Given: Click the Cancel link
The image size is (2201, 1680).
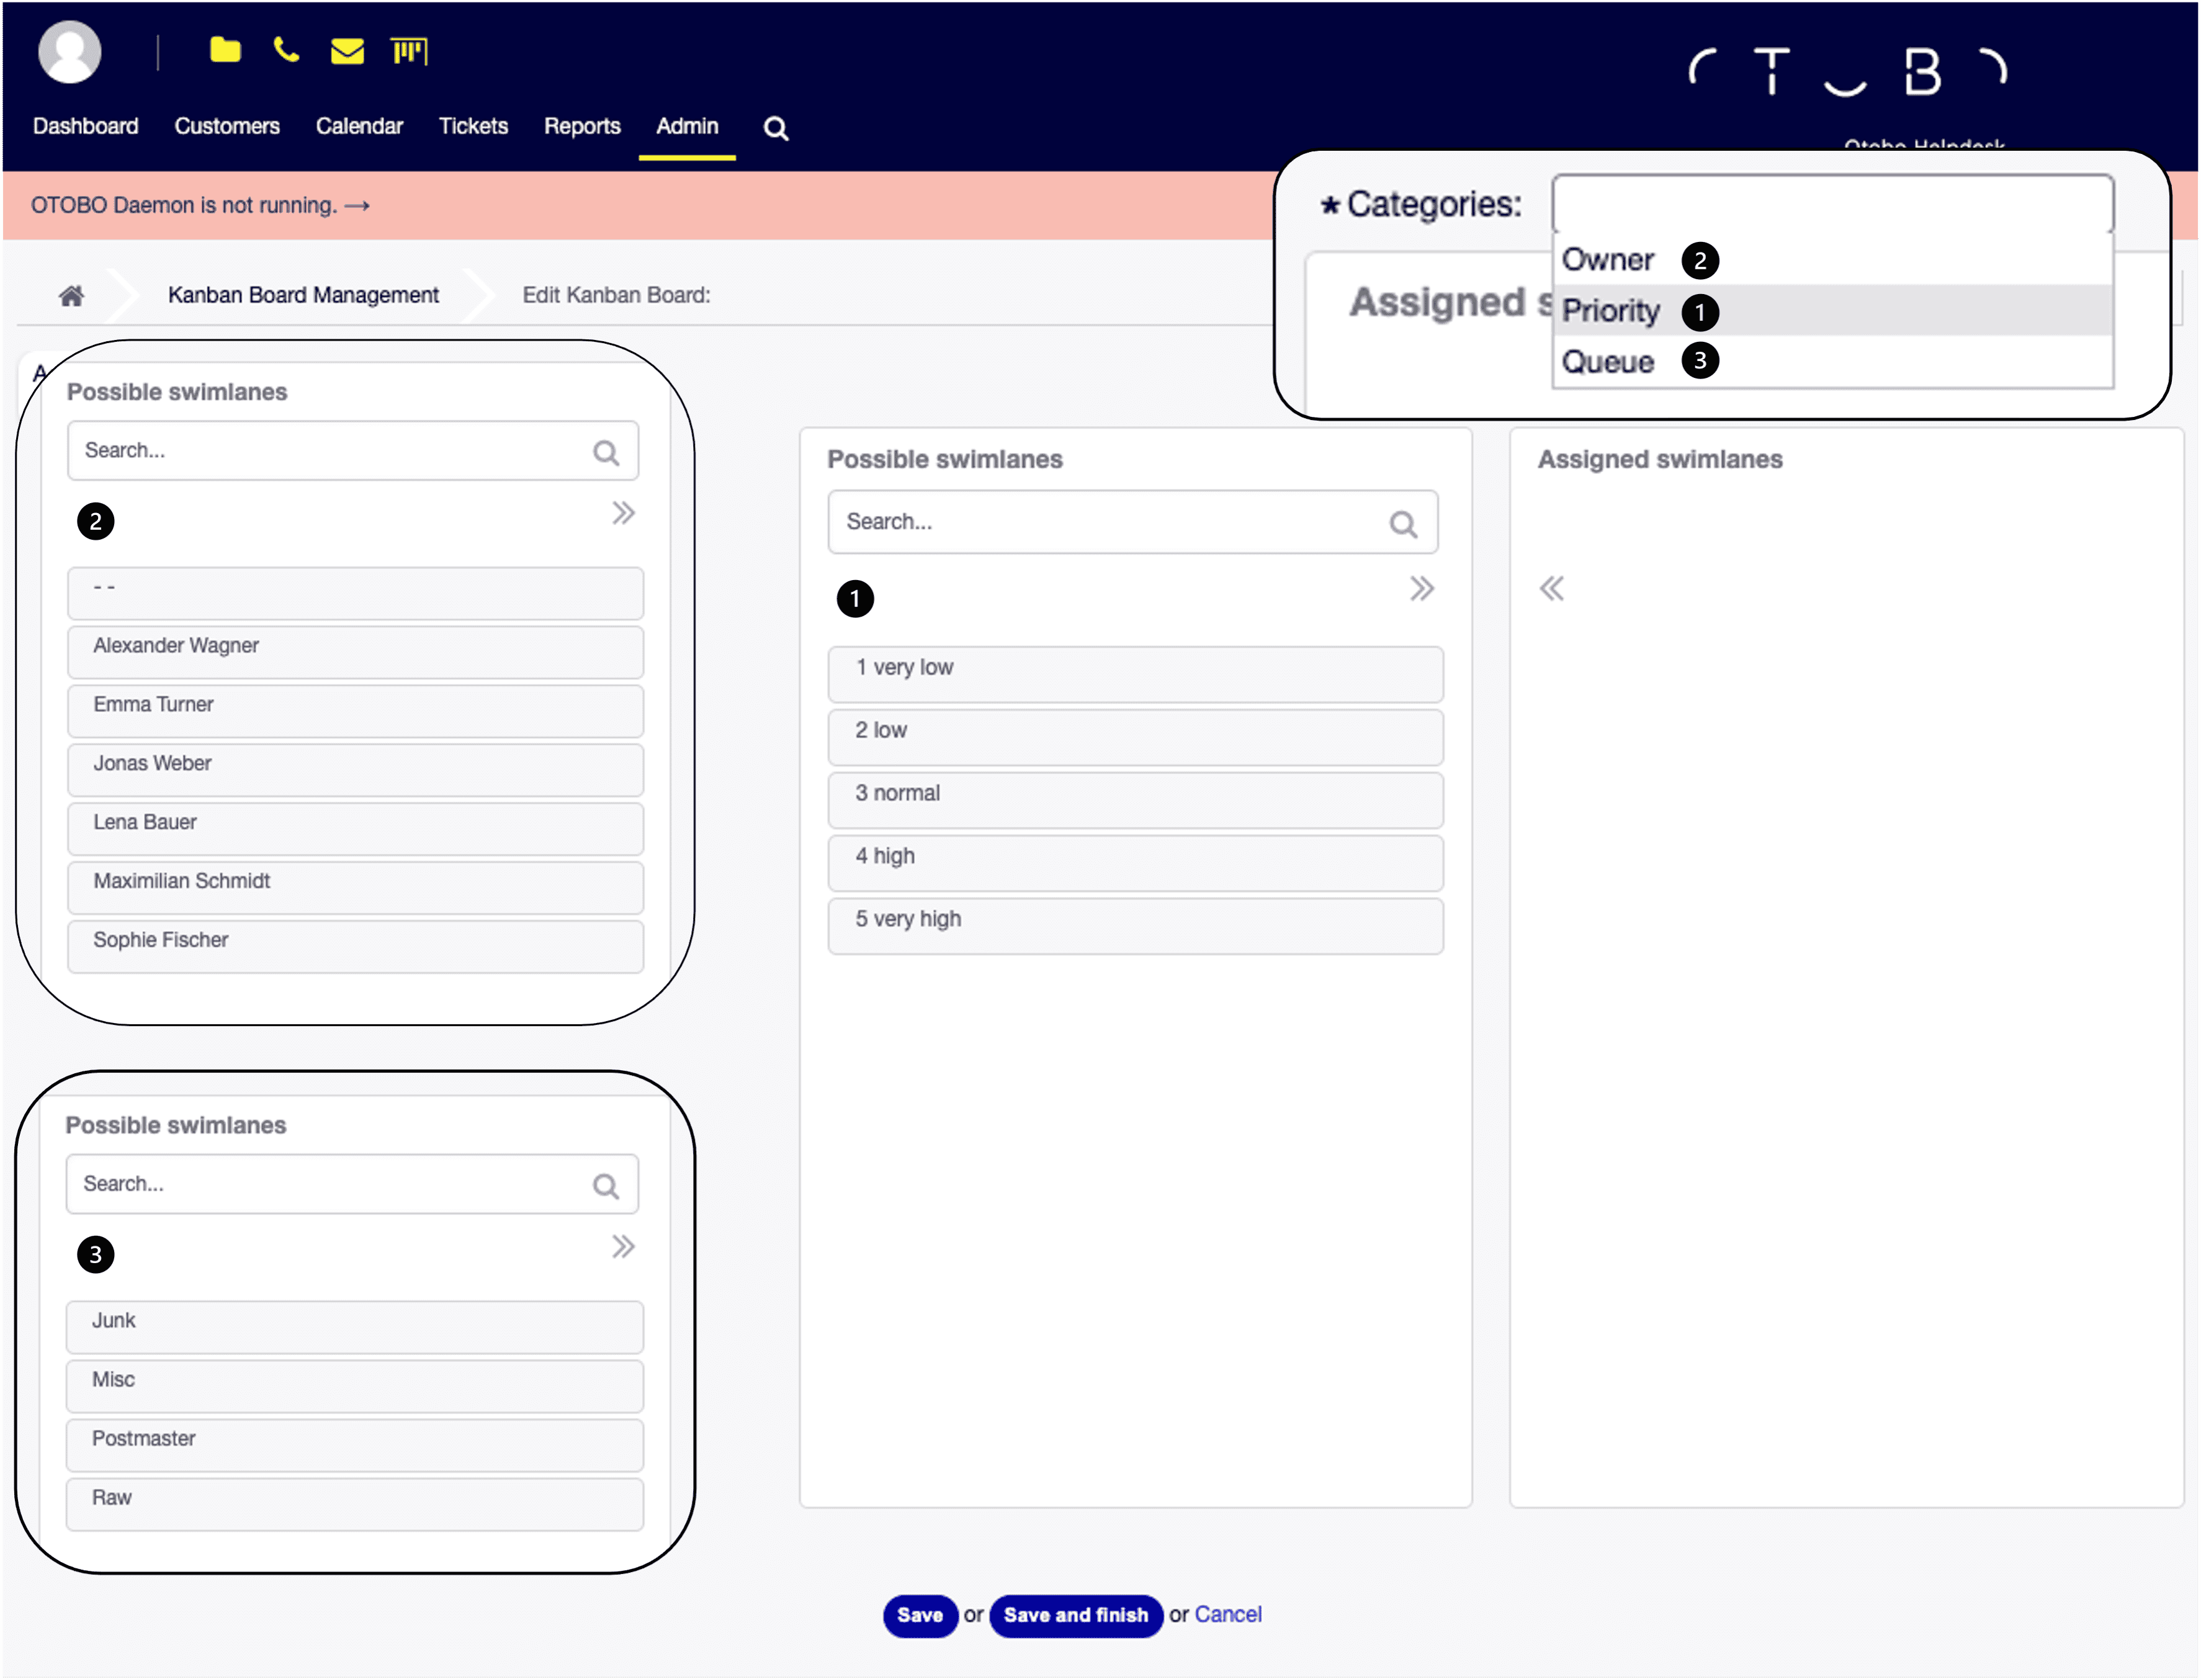Looking at the screenshot, I should (x=1227, y=1614).
